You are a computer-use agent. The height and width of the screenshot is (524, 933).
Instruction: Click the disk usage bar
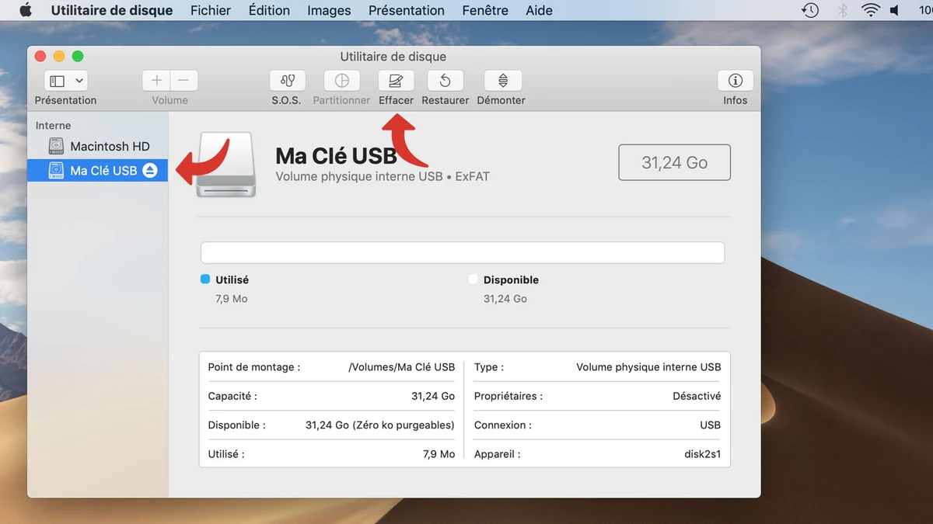tap(463, 252)
